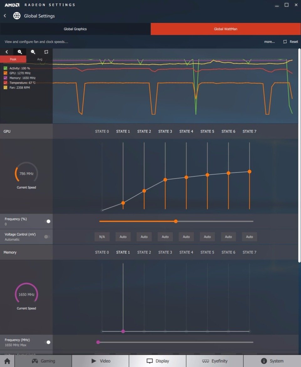The width and height of the screenshot is (301, 367).
Task: Click GPU voltage N/A box for State 0
Action: coord(102,237)
